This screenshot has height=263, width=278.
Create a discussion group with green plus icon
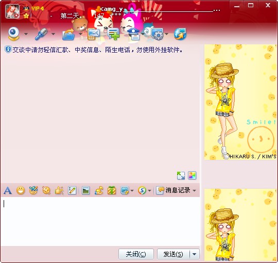point(113,34)
